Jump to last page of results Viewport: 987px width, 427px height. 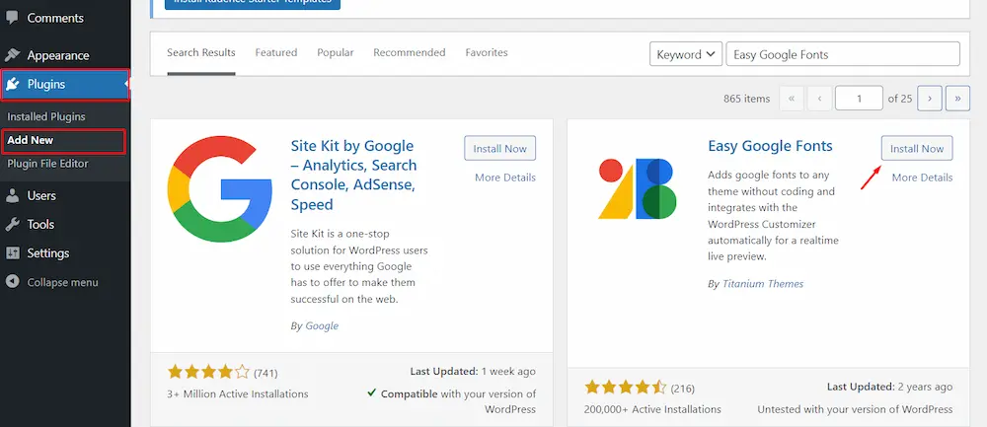click(958, 98)
